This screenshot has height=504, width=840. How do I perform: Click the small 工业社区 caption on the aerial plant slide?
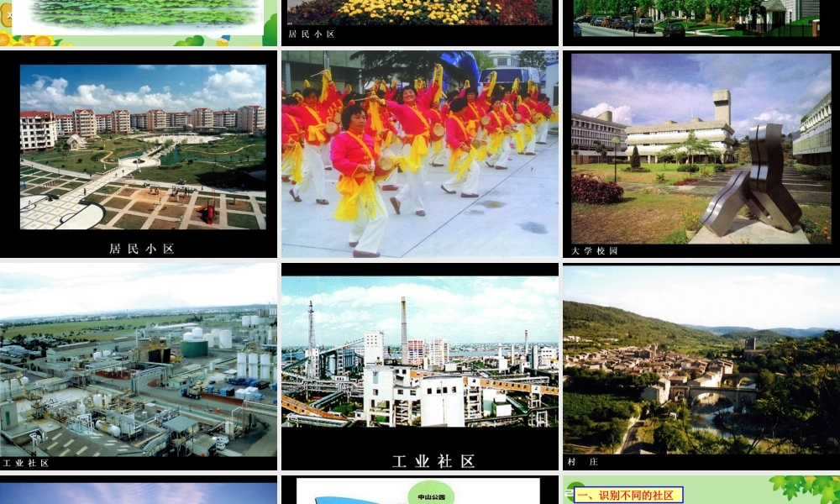click(x=26, y=463)
